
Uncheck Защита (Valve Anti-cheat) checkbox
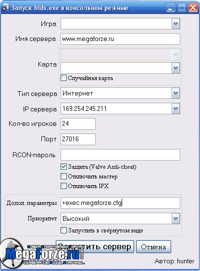point(63,167)
